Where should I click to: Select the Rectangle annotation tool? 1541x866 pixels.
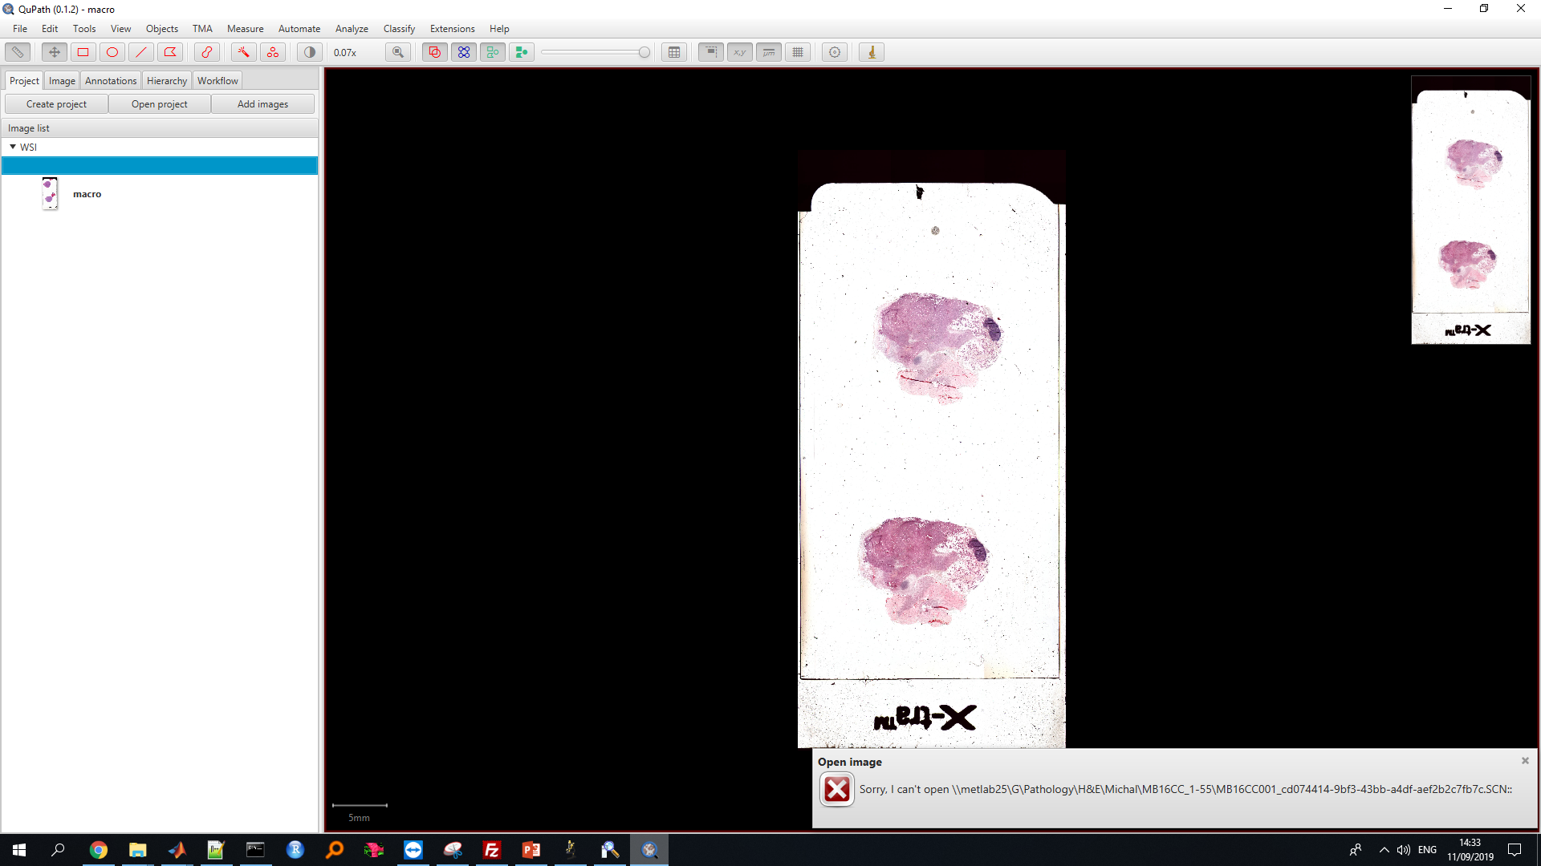pos(83,52)
